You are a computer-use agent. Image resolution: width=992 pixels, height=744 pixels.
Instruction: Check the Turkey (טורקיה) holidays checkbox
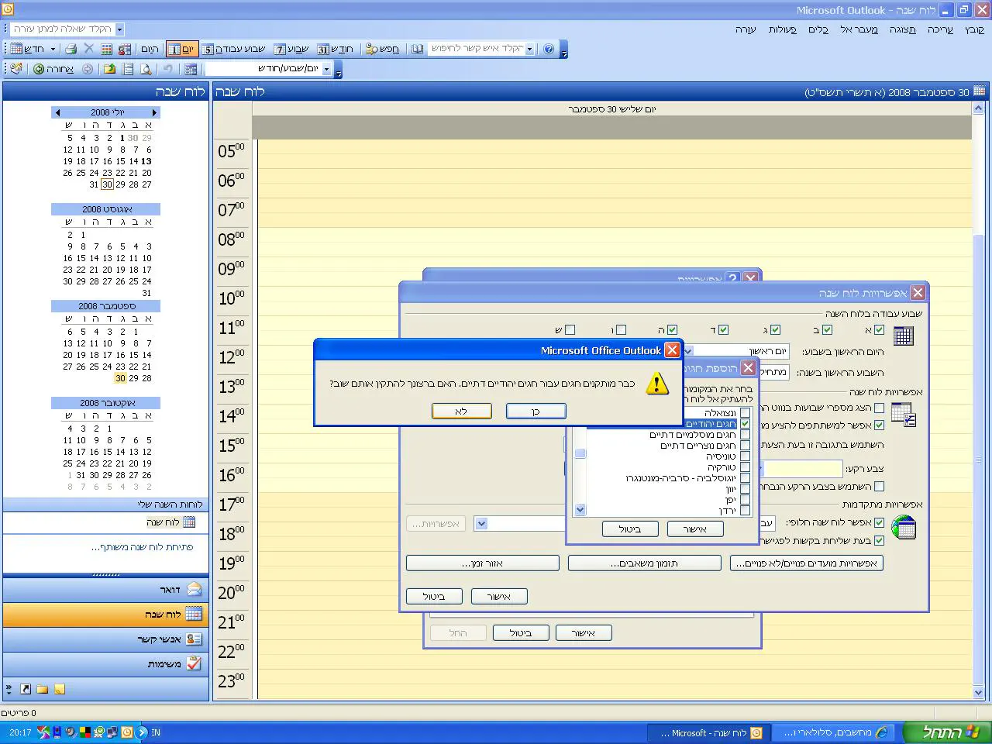745,467
